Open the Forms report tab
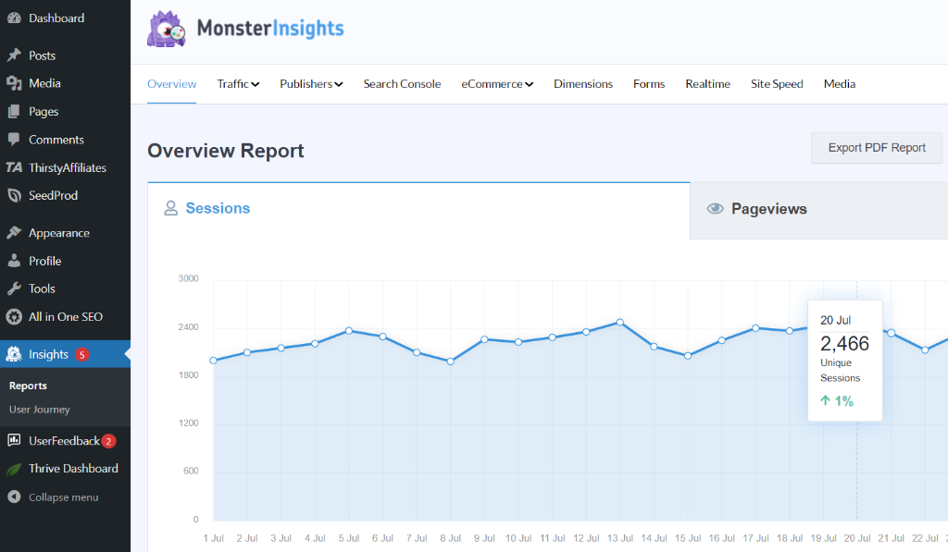948x552 pixels. coord(649,84)
